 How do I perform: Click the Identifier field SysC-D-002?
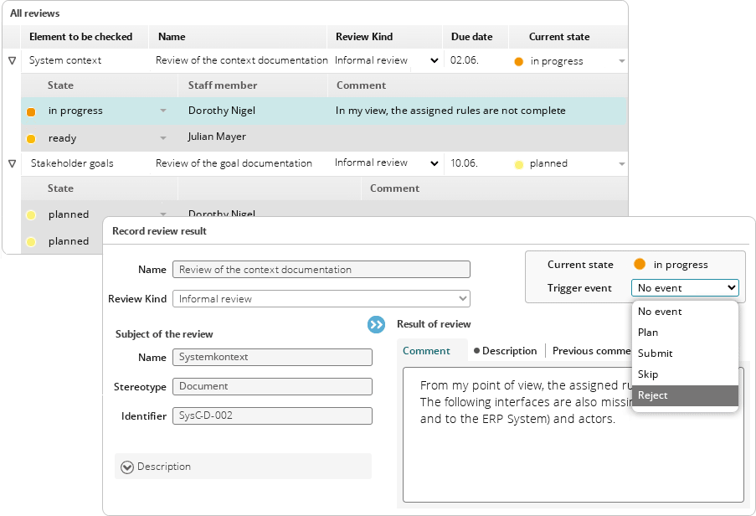[x=272, y=415]
